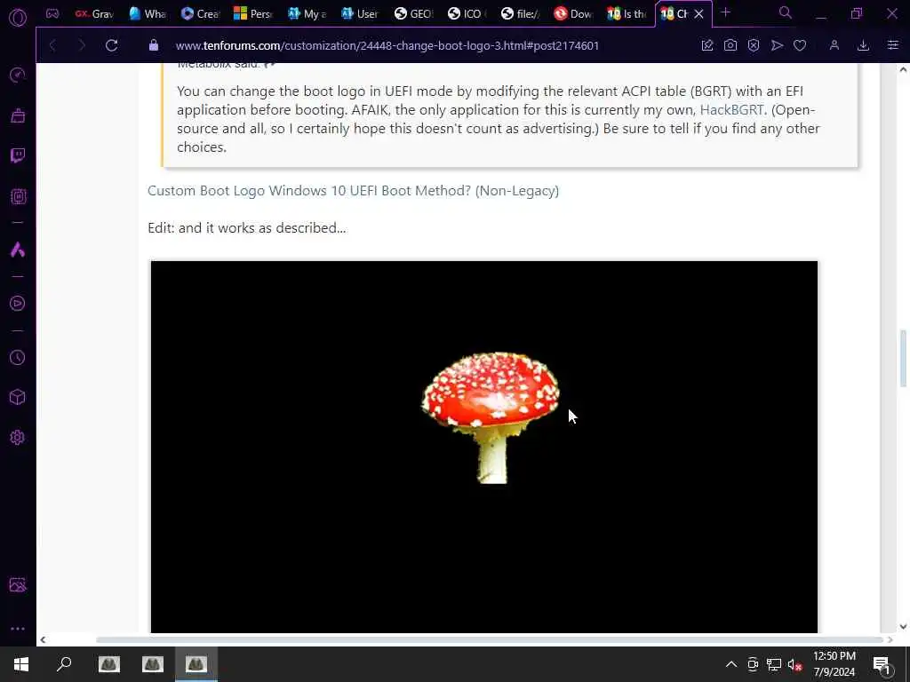The height and width of the screenshot is (682, 910).
Task: Open the GX Cleaner sidebar icon
Action: [x=18, y=116]
